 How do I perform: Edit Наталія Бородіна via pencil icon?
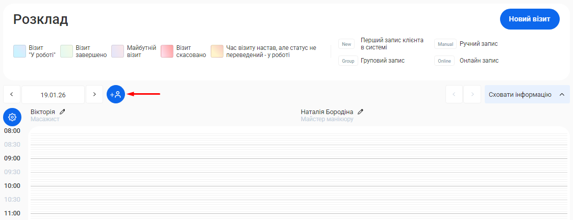tap(360, 112)
